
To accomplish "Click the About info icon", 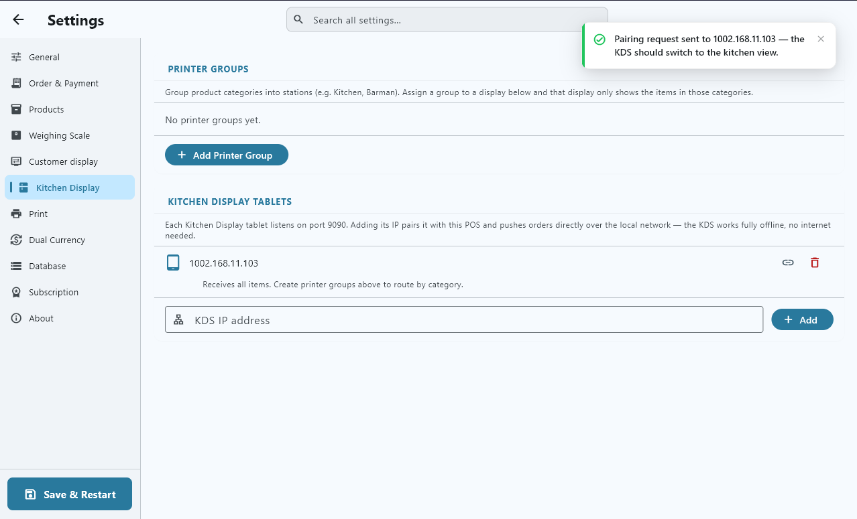I will click(x=17, y=318).
